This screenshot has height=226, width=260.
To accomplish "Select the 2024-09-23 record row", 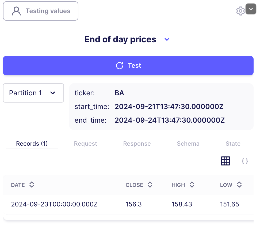I will 128,204.
